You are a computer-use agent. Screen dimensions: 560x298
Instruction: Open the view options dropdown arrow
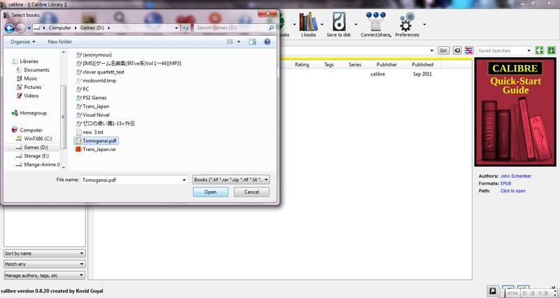pyautogui.click(x=239, y=42)
